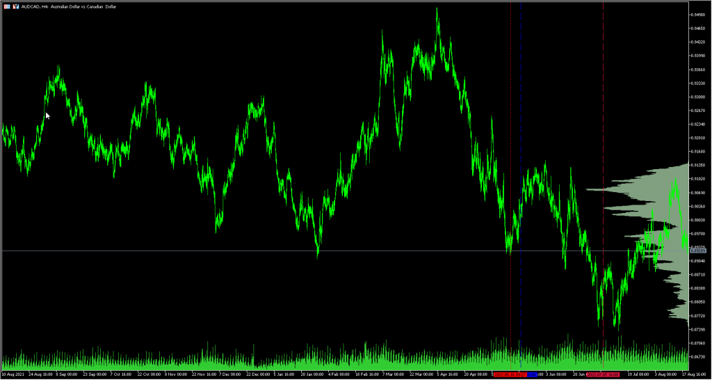Viewport: 712px width, 380px height.
Task: Click the 19 Jul 08:00 time axis label
Action: pyautogui.click(x=637, y=374)
